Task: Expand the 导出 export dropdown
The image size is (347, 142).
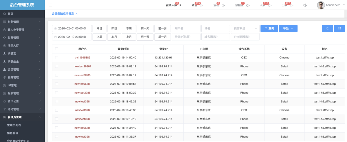Action: tap(288, 28)
